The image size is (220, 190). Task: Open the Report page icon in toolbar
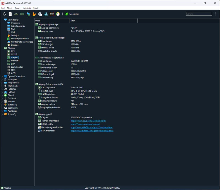tap(10, 14)
